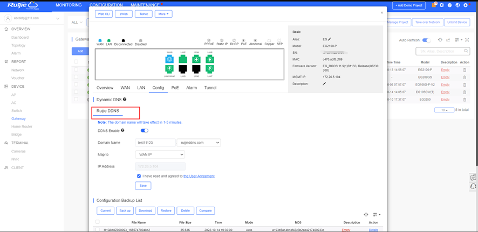Click the LAN6 PoE port icon
This screenshot has height=232, width=478.
click(210, 59)
